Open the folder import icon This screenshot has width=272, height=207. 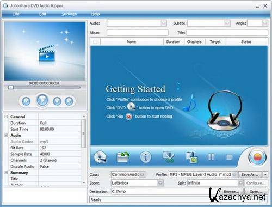[x=123, y=157]
